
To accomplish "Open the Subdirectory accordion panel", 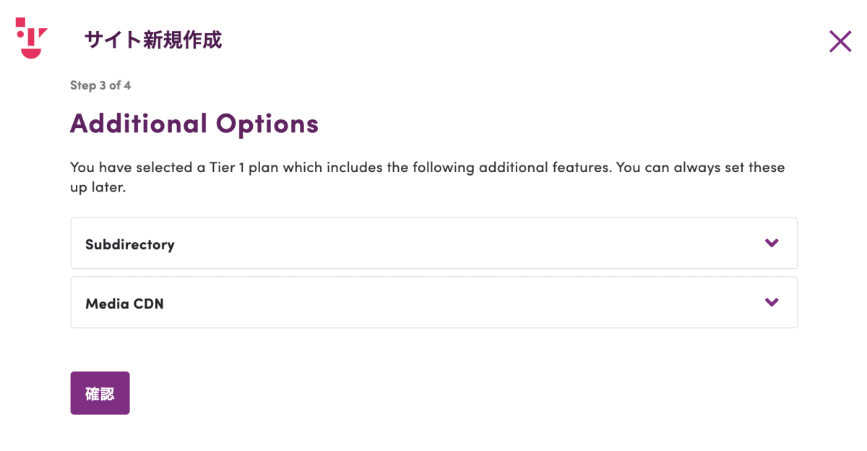I will coord(433,243).
